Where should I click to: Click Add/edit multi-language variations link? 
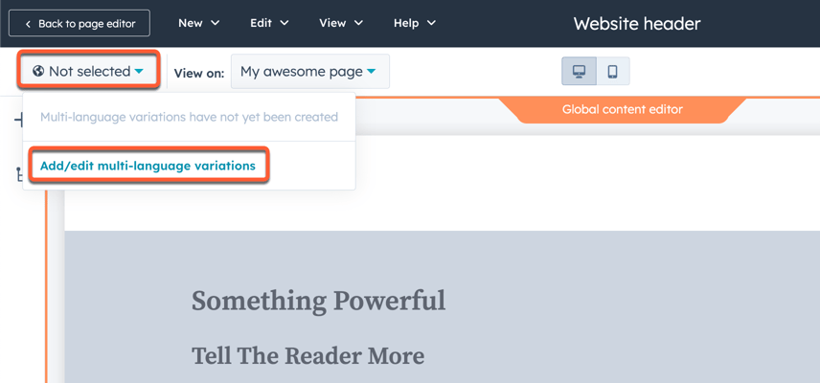coord(148,166)
